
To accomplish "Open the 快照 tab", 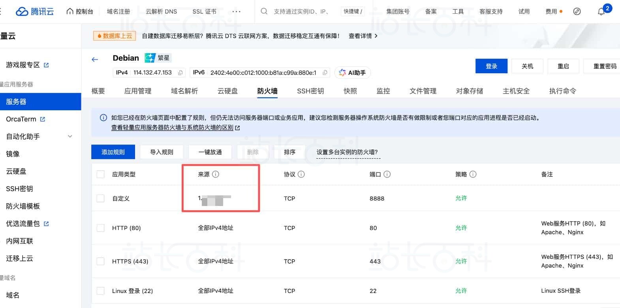I will 350,91.
